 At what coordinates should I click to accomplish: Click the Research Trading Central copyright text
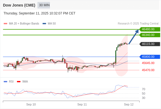click(138, 24)
